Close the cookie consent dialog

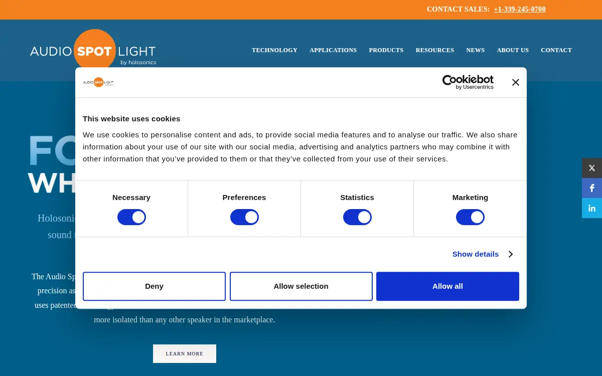pos(515,82)
